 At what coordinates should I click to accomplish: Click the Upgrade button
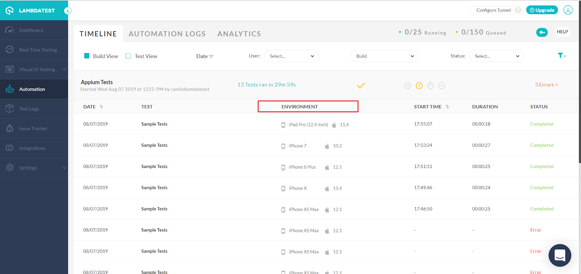(x=542, y=10)
